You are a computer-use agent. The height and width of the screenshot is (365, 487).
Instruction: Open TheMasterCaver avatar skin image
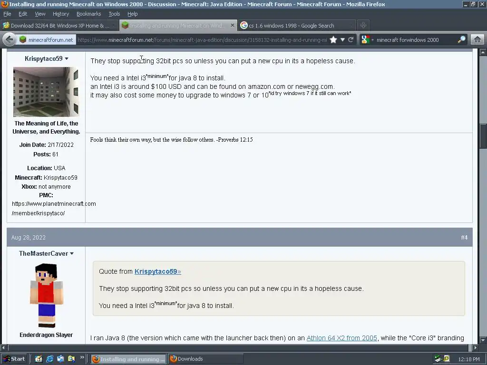[x=46, y=295]
